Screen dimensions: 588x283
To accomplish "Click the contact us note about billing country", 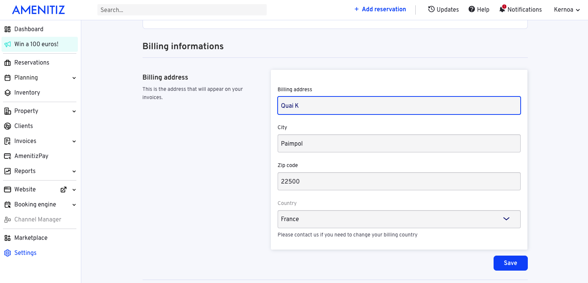I will tap(348, 235).
